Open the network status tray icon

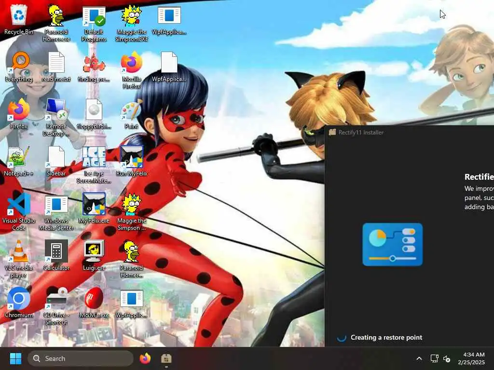tap(435, 358)
